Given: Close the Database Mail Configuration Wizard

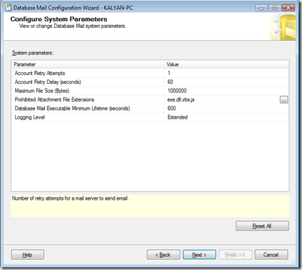Looking at the screenshot, I should click(288, 7).
